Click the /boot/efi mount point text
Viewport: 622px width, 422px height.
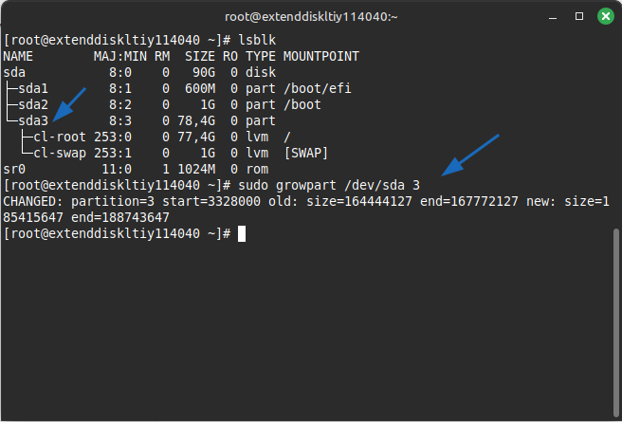coord(315,88)
